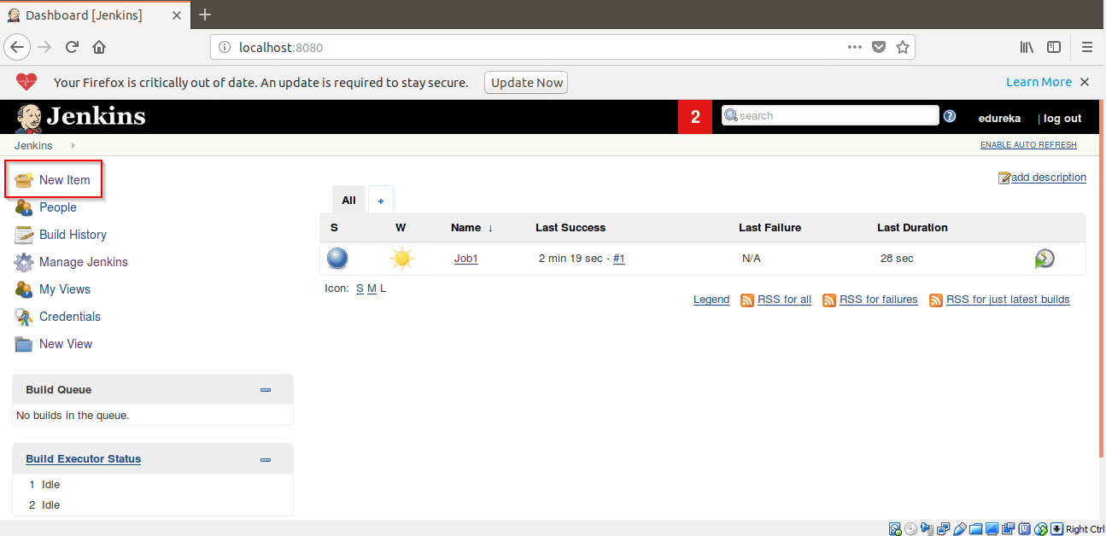Collapse the Build Queue panel

[x=266, y=388]
